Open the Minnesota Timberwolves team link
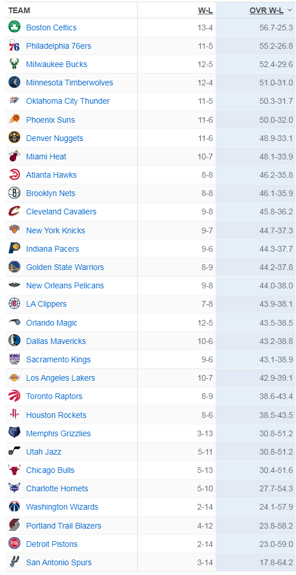The width and height of the screenshot is (296, 575). (69, 83)
